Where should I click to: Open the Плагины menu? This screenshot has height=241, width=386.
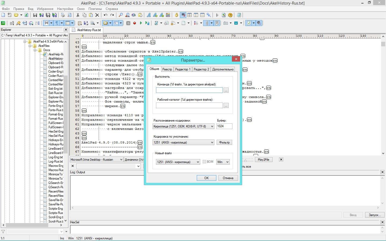[x=95, y=9]
